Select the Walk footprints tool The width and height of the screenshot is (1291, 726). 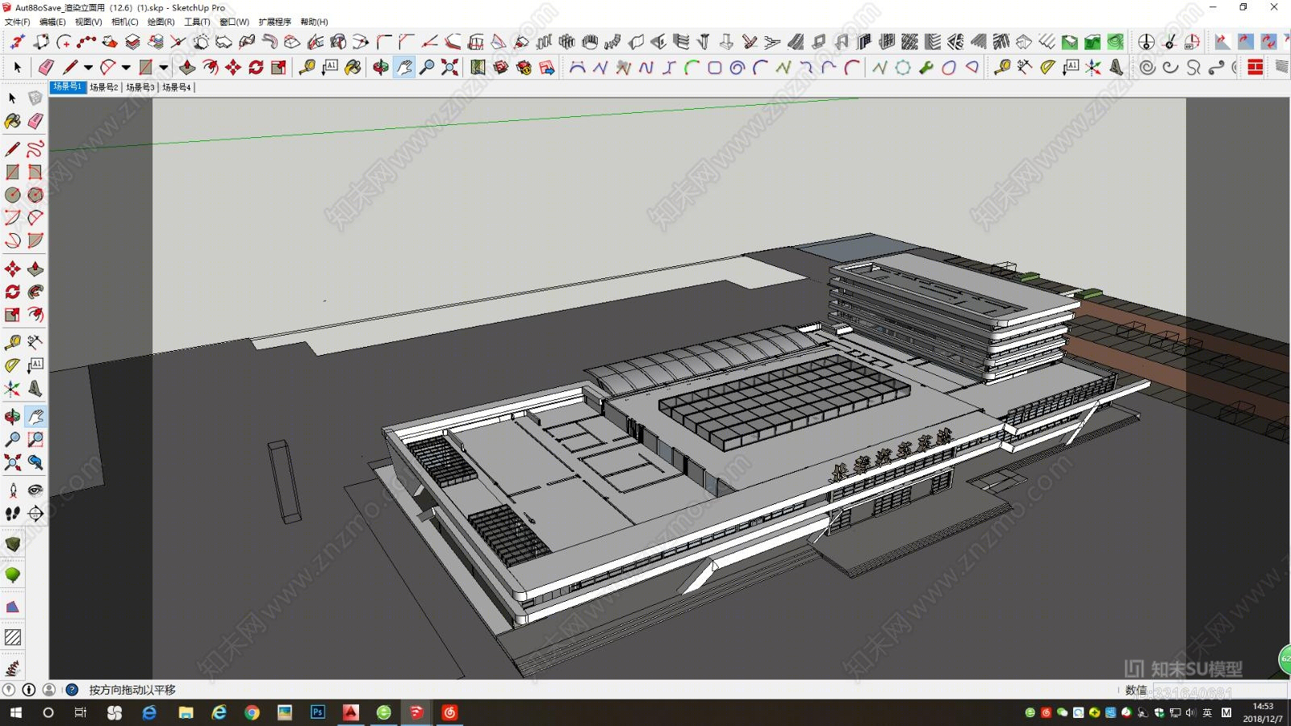pyautogui.click(x=13, y=513)
